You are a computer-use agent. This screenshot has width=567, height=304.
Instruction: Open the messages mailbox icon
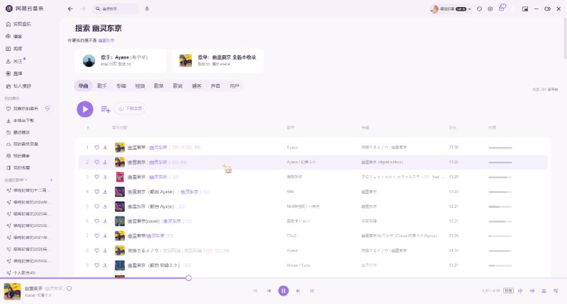[x=502, y=8]
